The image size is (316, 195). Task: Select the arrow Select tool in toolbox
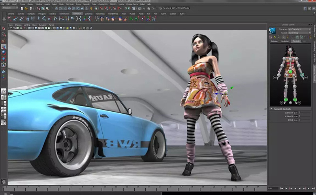coord(4,28)
